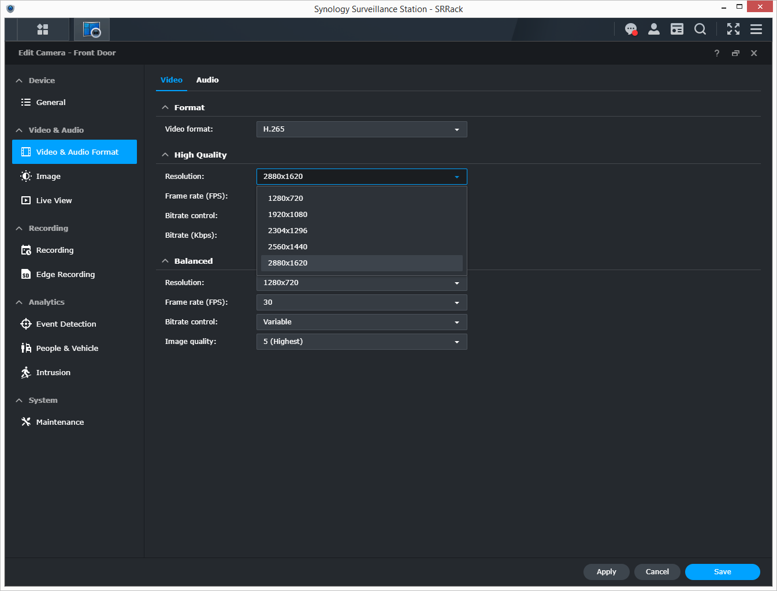Click the Video & Audio Format film icon
777x591 pixels.
point(26,152)
